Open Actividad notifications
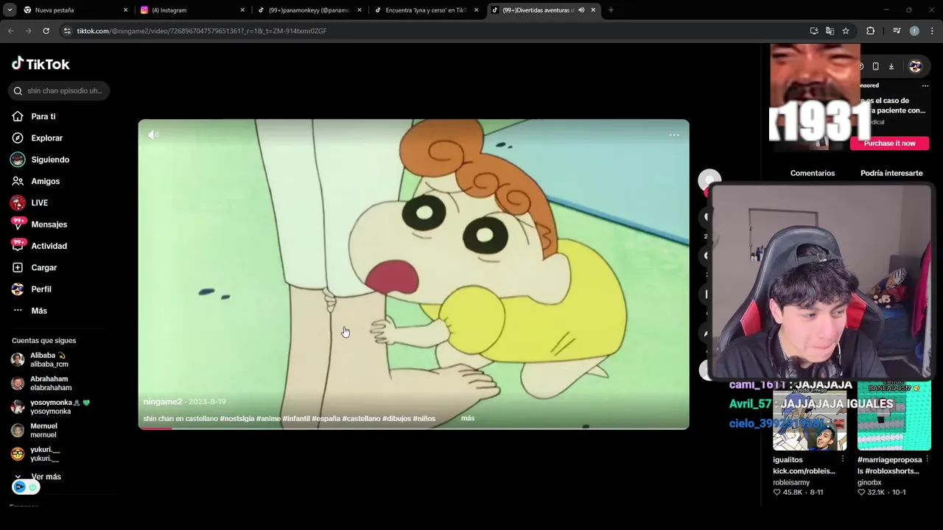Screen dimensions: 943x530 click(x=40, y=246)
